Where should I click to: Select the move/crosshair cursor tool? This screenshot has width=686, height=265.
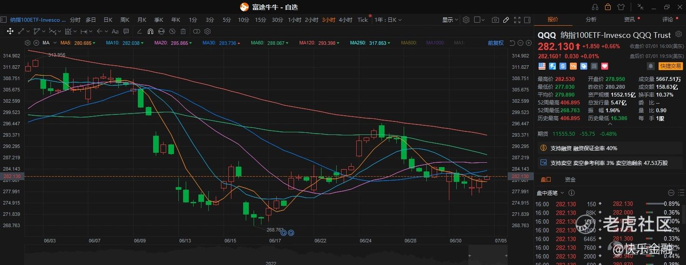click(10, 31)
